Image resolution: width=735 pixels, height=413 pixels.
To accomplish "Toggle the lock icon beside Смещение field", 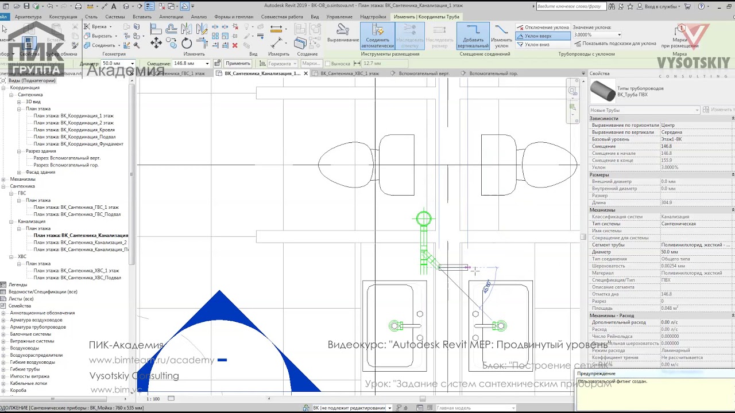I will [217, 64].
